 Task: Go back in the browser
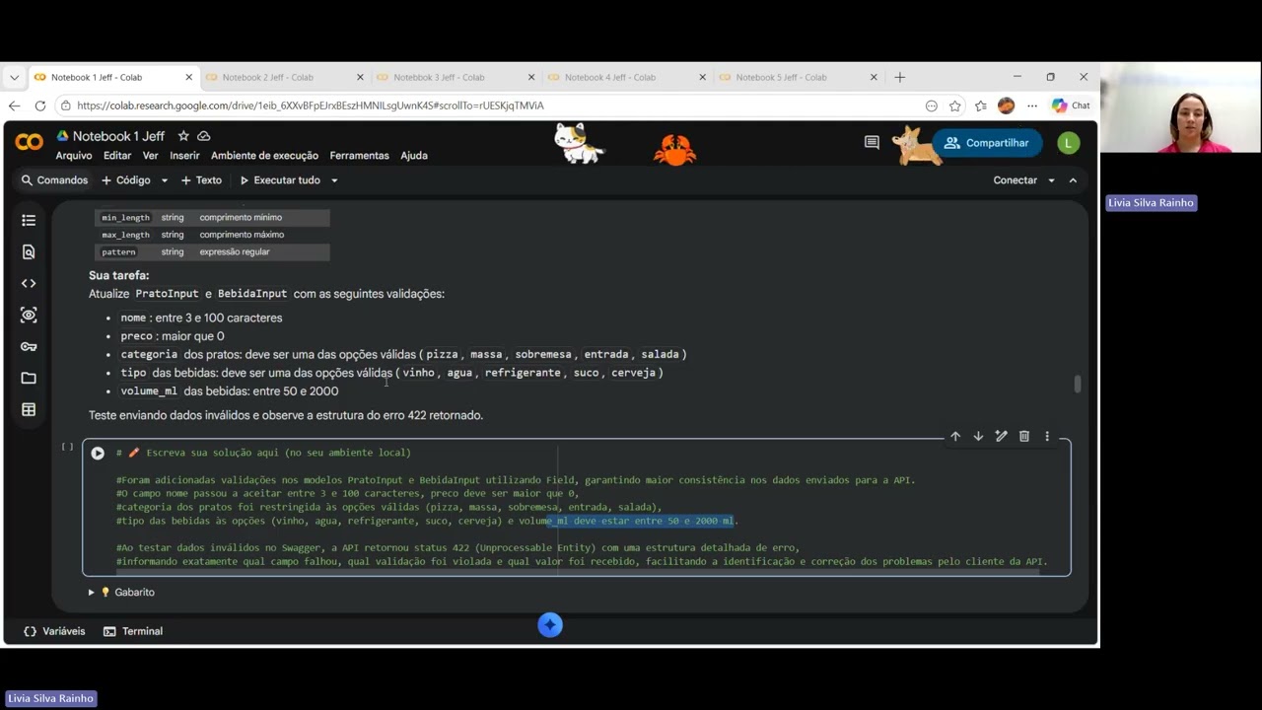pos(14,106)
